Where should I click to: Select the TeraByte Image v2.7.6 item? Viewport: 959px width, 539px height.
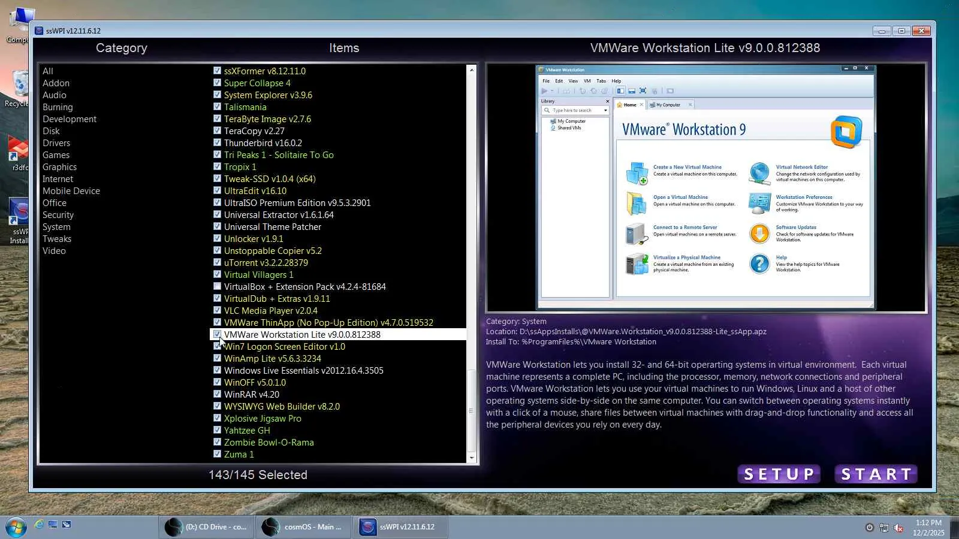[x=267, y=119]
